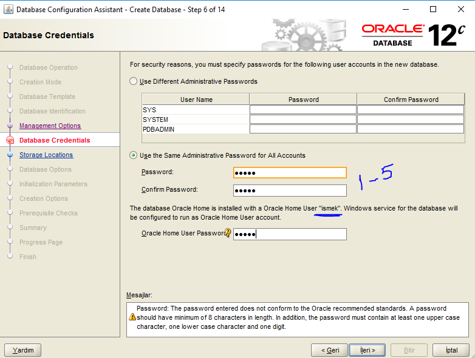Go back with the Geri button
This screenshot has width=475, height=358.
click(330, 350)
